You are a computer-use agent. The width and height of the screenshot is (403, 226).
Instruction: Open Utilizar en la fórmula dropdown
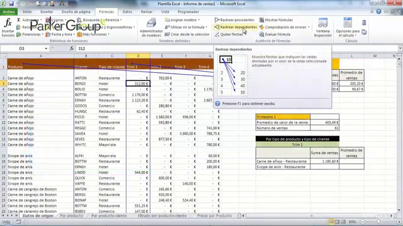coord(186,27)
